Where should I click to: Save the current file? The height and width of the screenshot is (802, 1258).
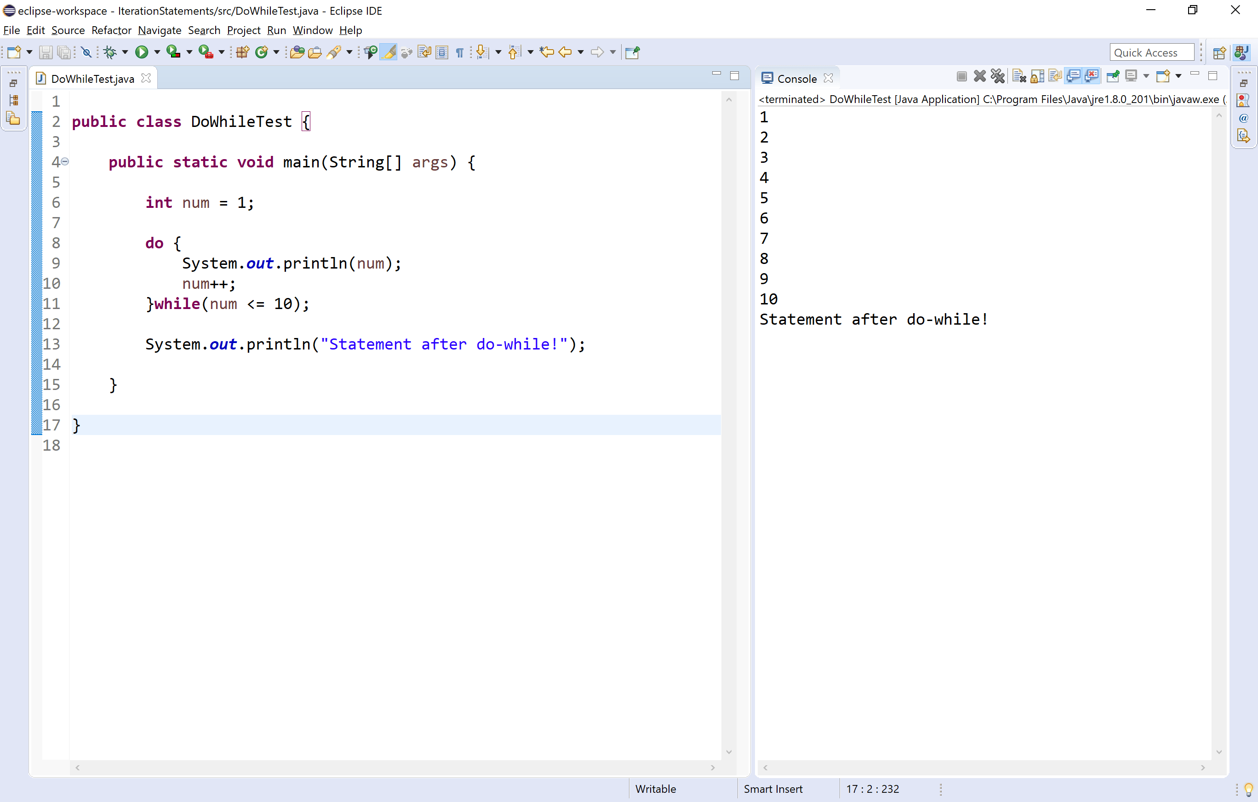pos(46,52)
